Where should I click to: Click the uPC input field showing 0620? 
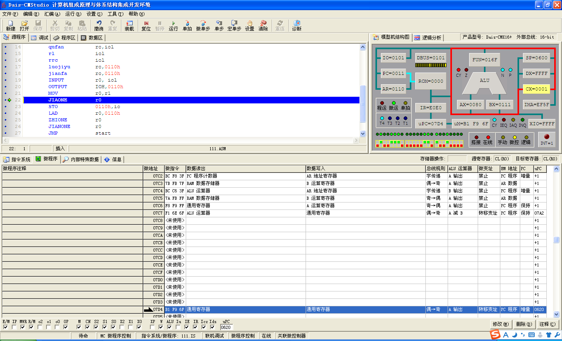pos(226,327)
